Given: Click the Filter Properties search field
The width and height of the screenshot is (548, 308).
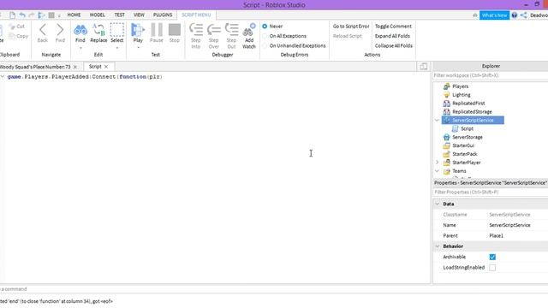Looking at the screenshot, I should [x=491, y=192].
